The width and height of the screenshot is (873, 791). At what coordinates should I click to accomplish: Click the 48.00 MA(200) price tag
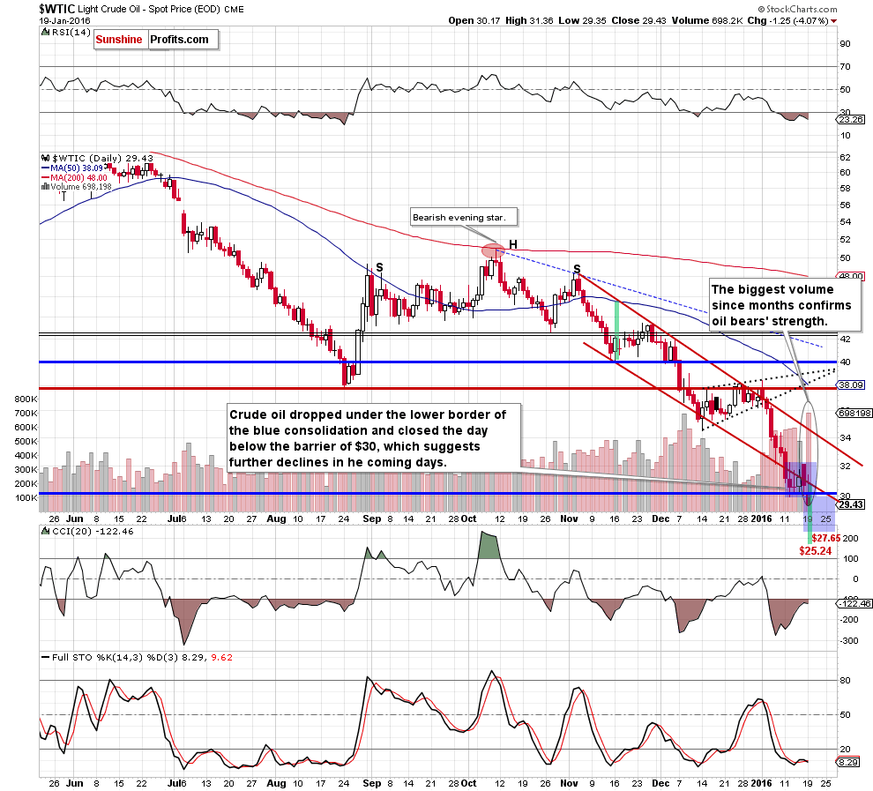851,276
